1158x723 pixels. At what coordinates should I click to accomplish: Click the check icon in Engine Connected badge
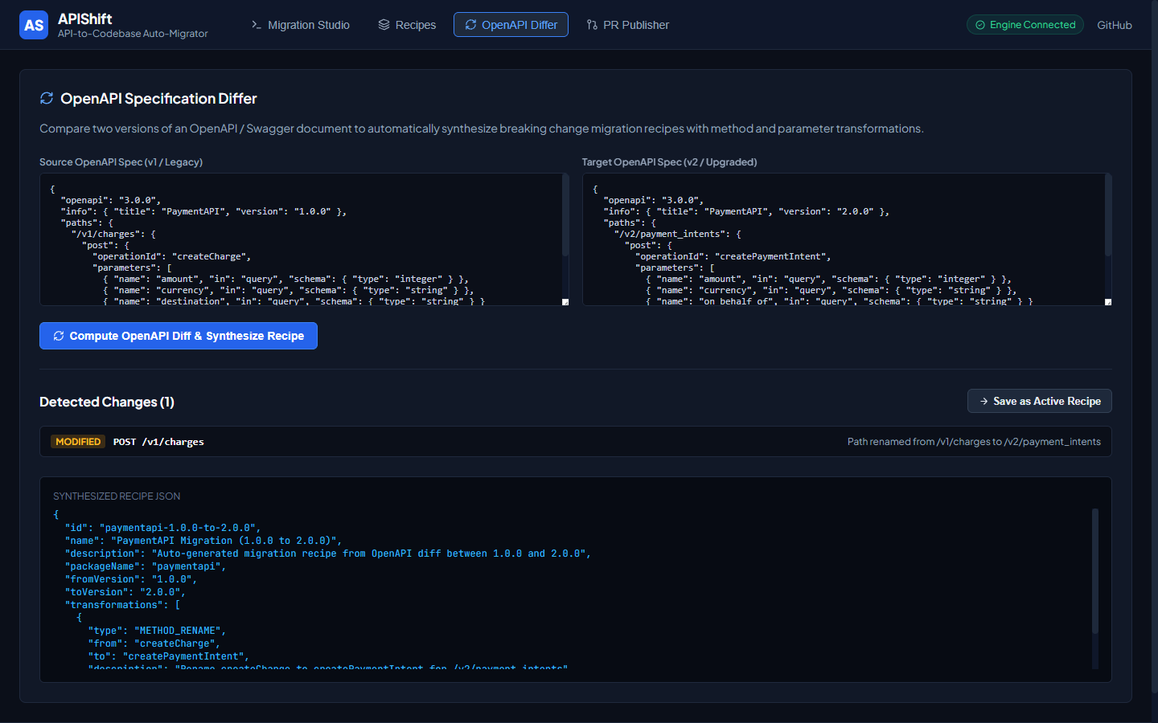point(979,25)
